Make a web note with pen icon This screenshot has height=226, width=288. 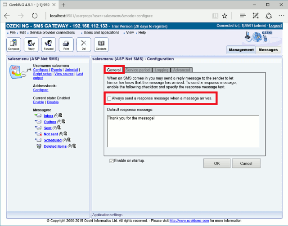(256, 16)
